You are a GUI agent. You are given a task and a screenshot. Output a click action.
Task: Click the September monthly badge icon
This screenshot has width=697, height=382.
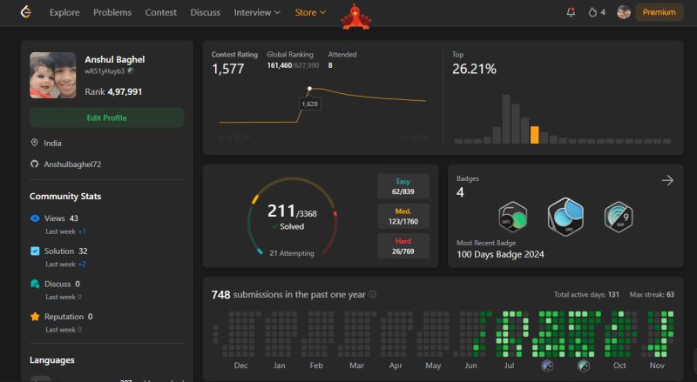pos(583,365)
